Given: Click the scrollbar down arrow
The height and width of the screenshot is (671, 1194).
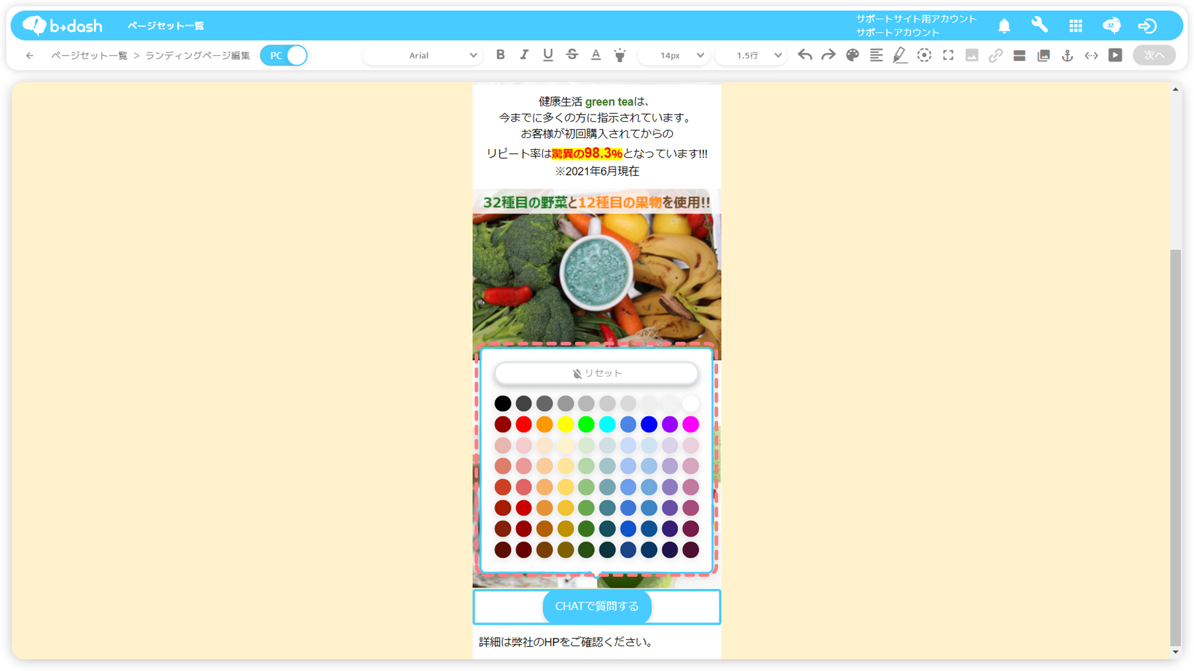Looking at the screenshot, I should (x=1175, y=652).
